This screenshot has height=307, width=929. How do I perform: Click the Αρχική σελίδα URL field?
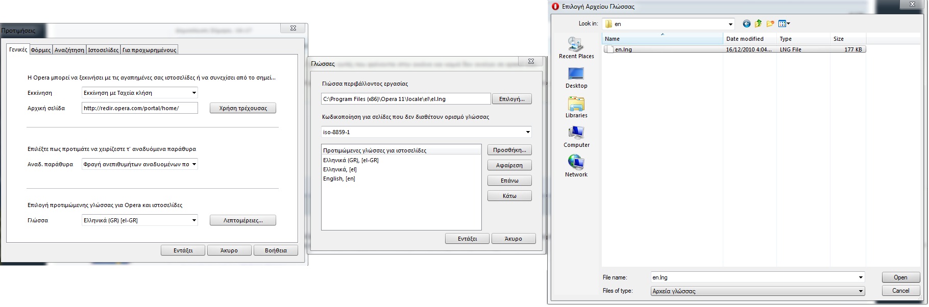pos(140,108)
